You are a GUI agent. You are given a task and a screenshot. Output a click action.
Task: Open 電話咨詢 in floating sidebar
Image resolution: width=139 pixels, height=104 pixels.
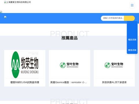[132, 40]
